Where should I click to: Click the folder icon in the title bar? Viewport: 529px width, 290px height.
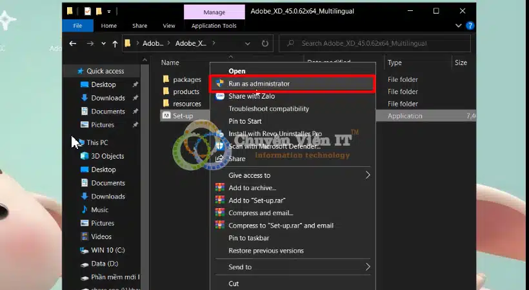[x=70, y=11]
